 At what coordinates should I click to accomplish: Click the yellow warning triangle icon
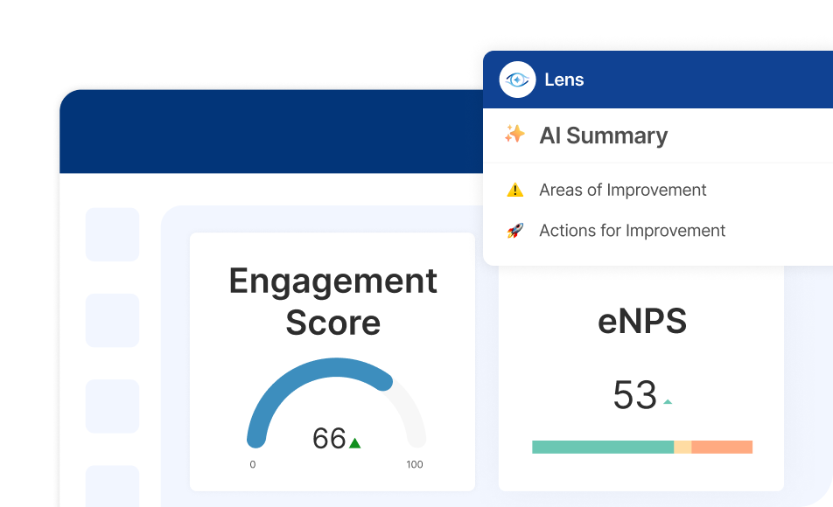(514, 190)
